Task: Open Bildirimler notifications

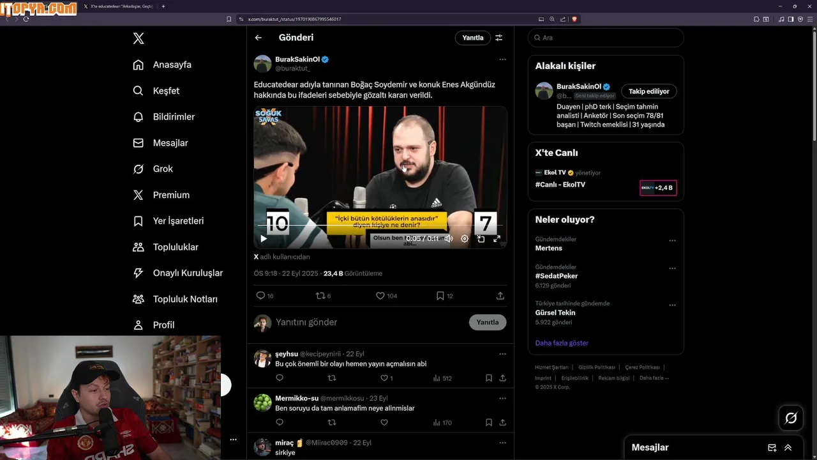Action: point(164,117)
